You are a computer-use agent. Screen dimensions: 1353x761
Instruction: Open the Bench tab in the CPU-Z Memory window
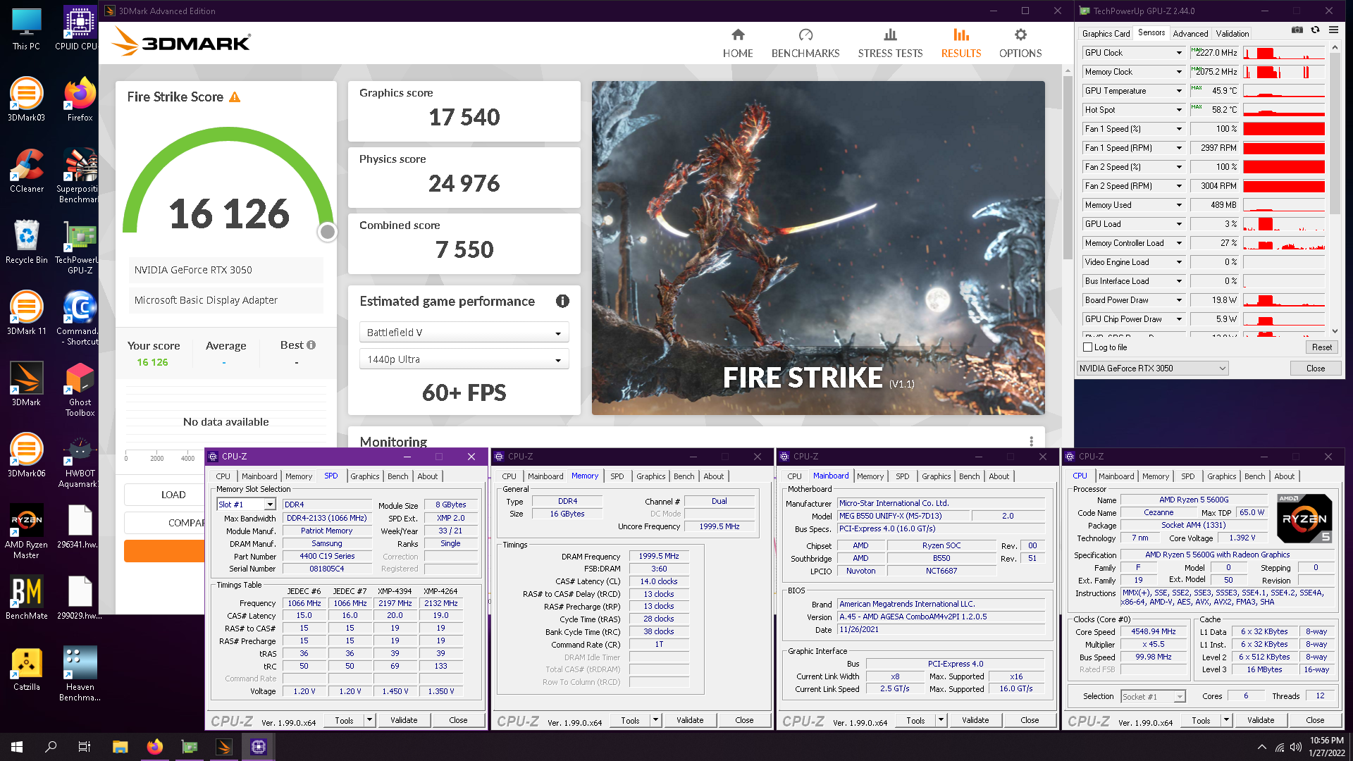pos(684,476)
